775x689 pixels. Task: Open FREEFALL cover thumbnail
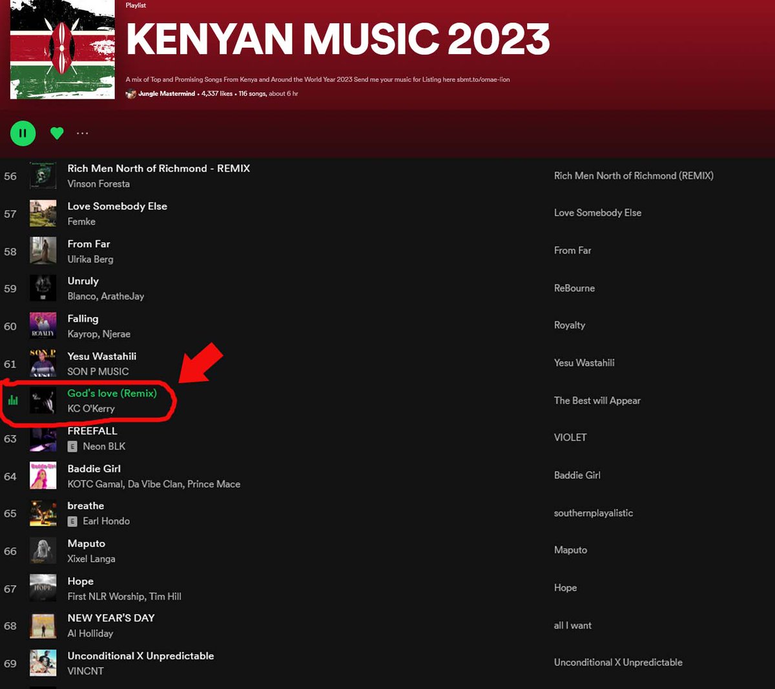click(43, 438)
